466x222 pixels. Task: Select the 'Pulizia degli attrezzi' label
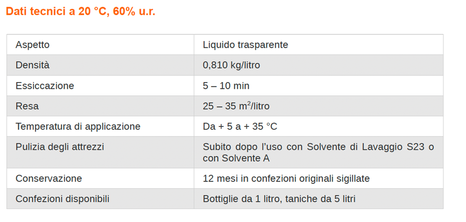60,147
